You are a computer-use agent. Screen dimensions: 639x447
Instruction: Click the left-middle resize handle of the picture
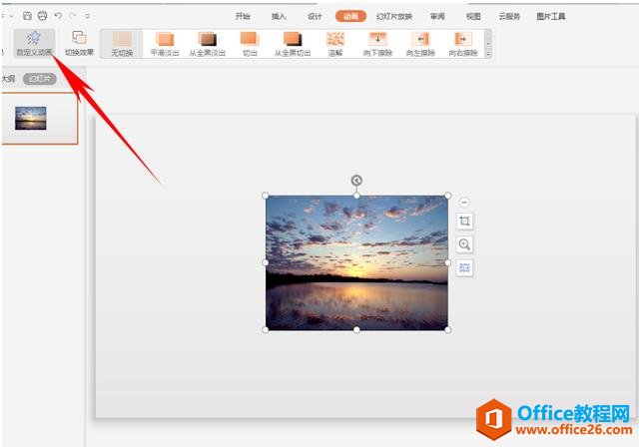coord(266,263)
